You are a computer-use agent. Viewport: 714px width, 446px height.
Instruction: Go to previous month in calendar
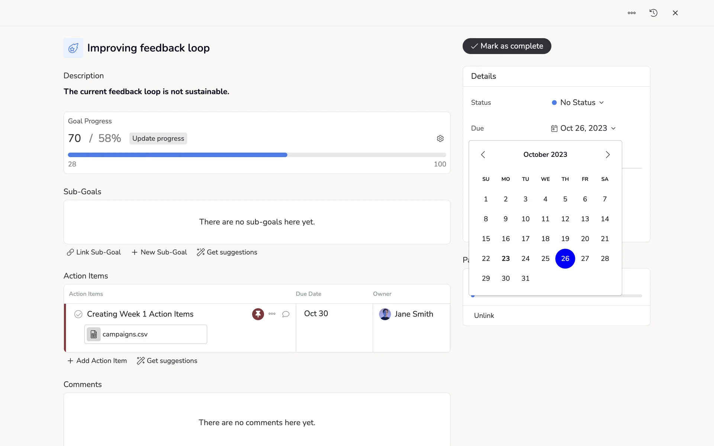[x=483, y=155]
